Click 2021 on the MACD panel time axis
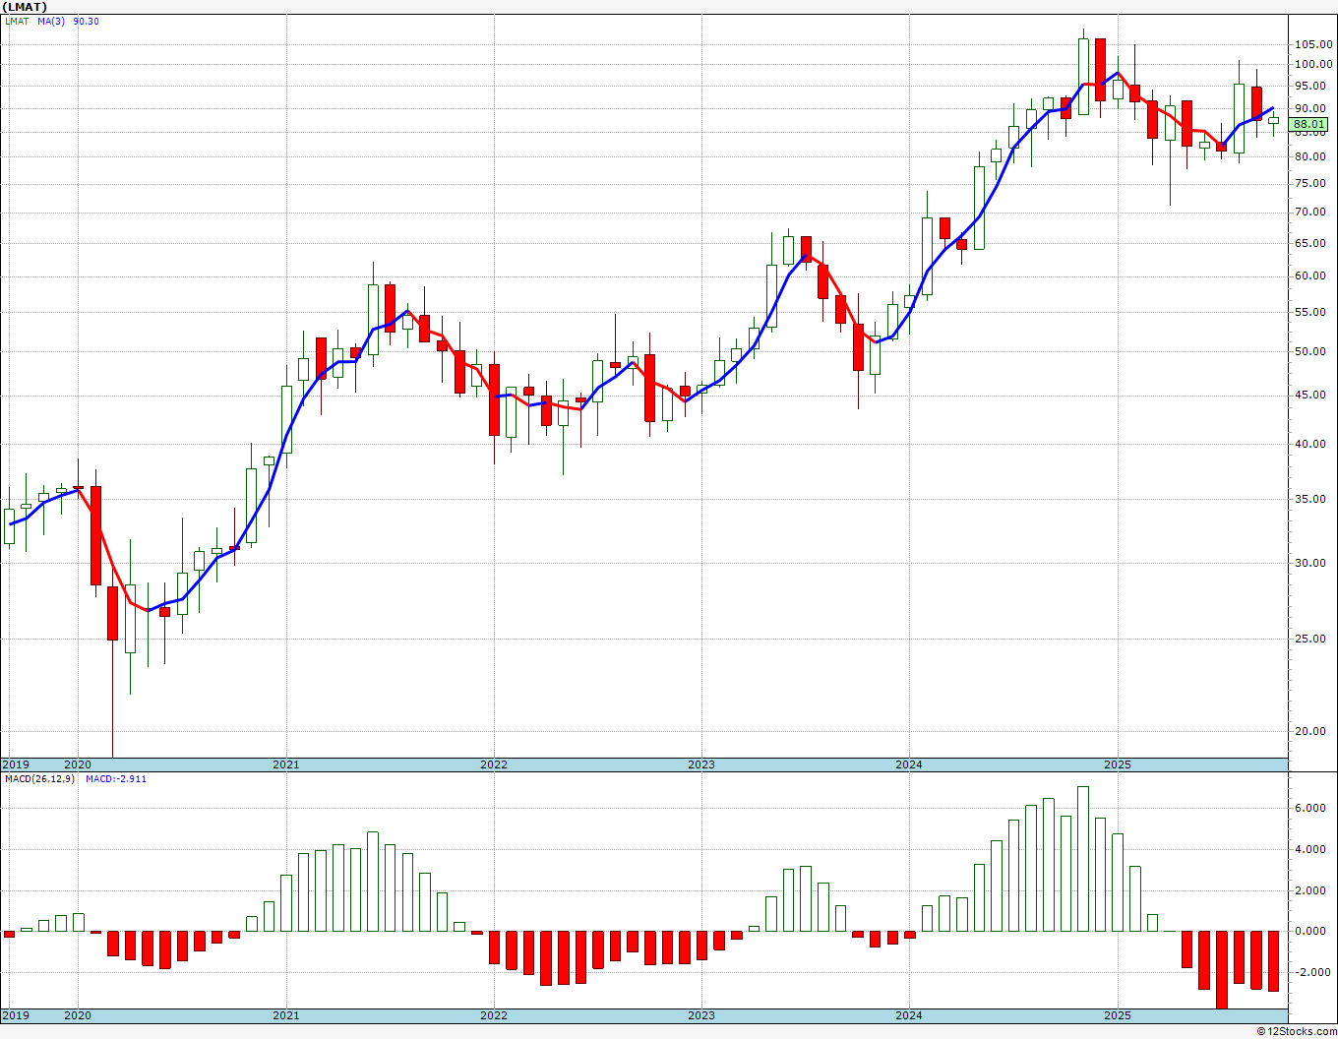The width and height of the screenshot is (1338, 1039). pyautogui.click(x=286, y=1015)
